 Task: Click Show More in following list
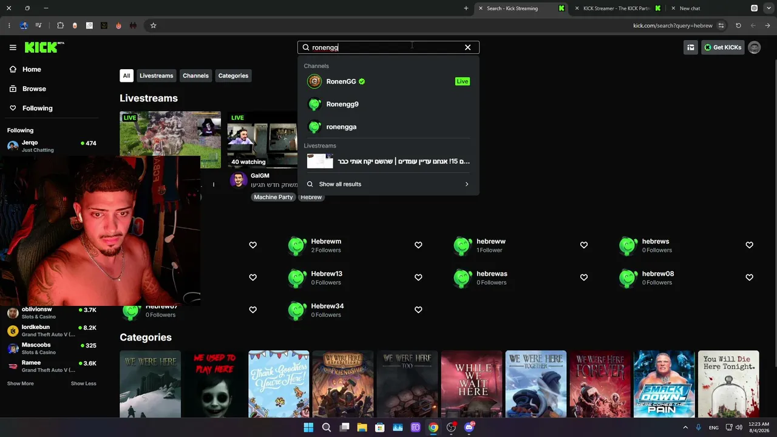click(x=21, y=384)
